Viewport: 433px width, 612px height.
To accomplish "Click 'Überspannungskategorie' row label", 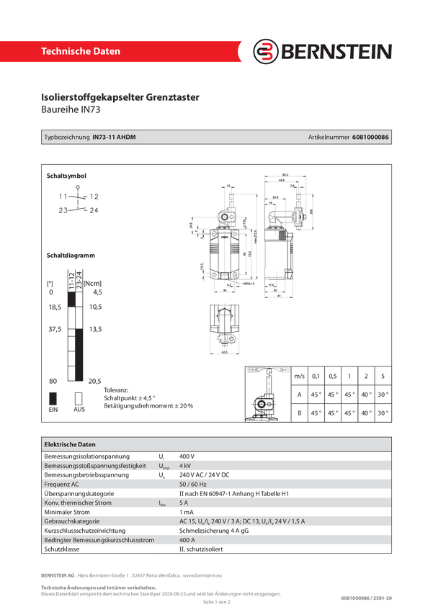I will [79, 494].
